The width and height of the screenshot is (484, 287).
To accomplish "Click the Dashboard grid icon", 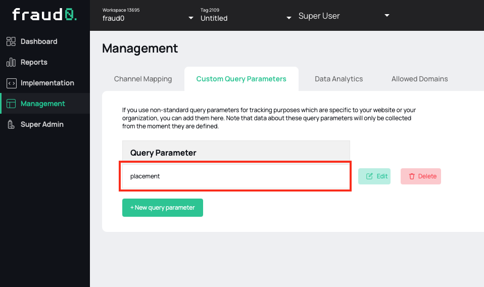I will point(11,41).
